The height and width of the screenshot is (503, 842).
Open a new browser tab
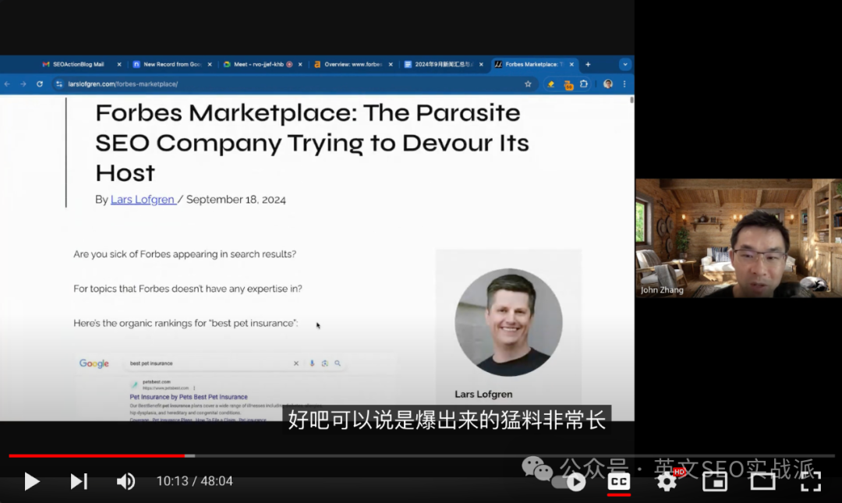click(588, 65)
